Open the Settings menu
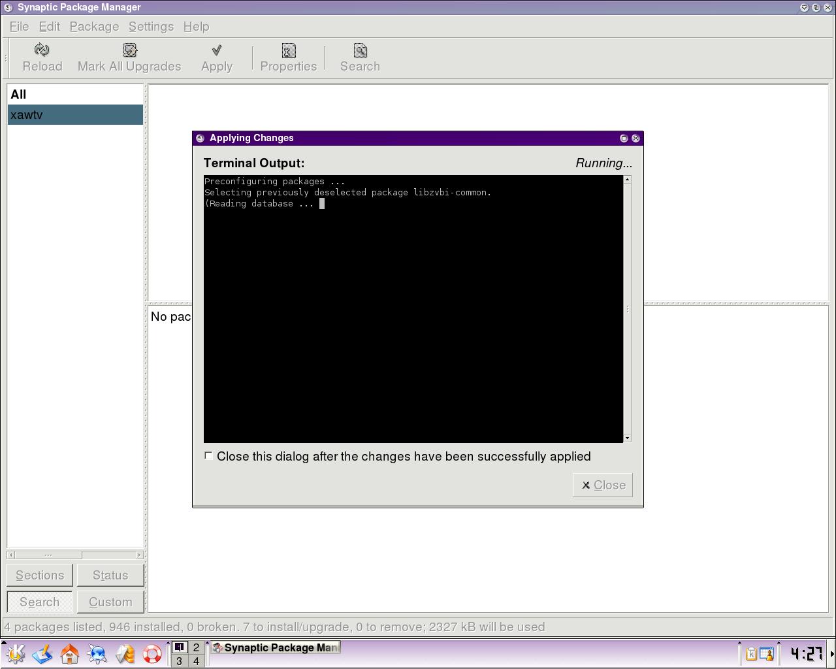This screenshot has height=669, width=836. pos(151,27)
